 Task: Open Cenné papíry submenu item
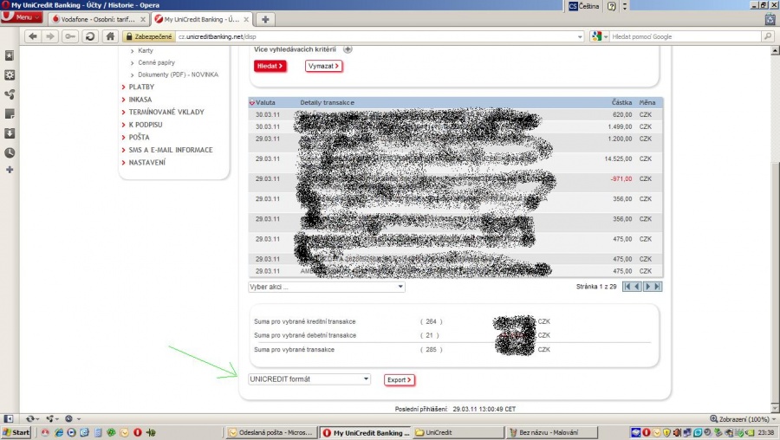(x=156, y=62)
